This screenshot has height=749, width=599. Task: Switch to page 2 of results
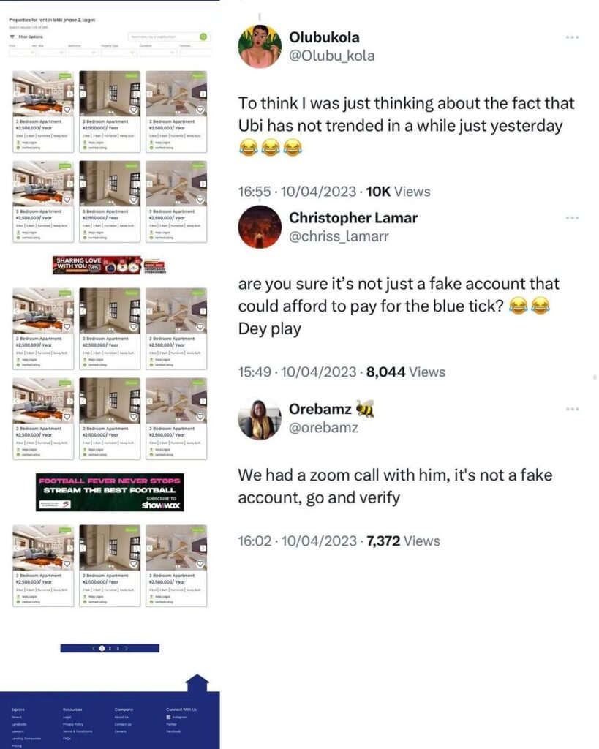pos(110,648)
